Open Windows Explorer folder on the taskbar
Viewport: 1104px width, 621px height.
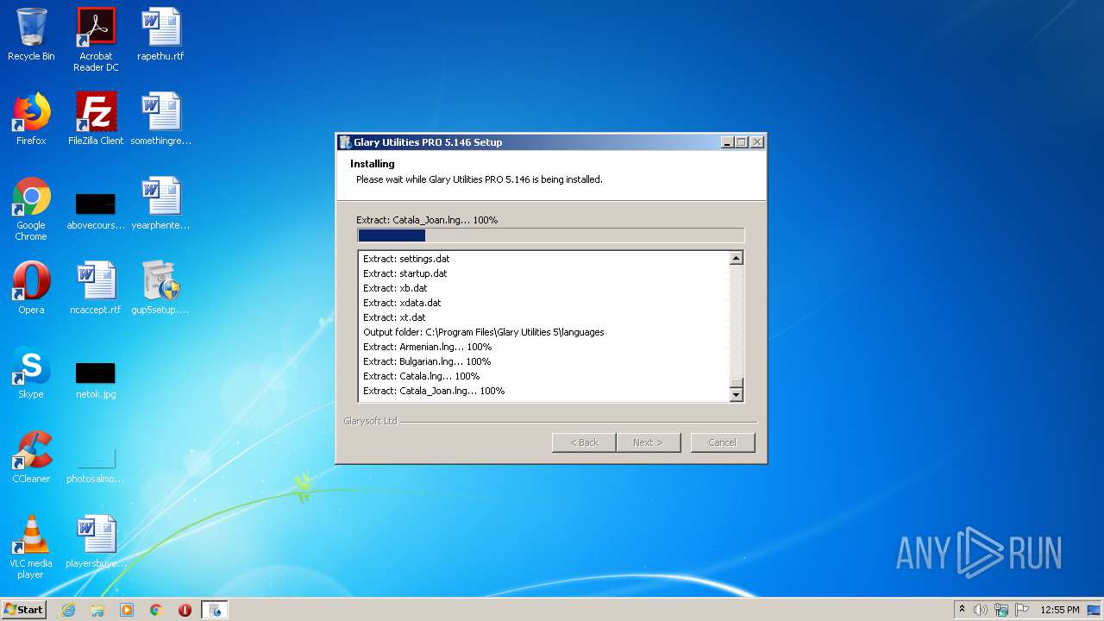(x=97, y=610)
